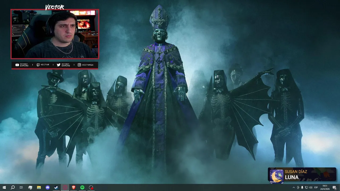Open Task View from taskbar
The width and height of the screenshot is (340, 191).
21,188
